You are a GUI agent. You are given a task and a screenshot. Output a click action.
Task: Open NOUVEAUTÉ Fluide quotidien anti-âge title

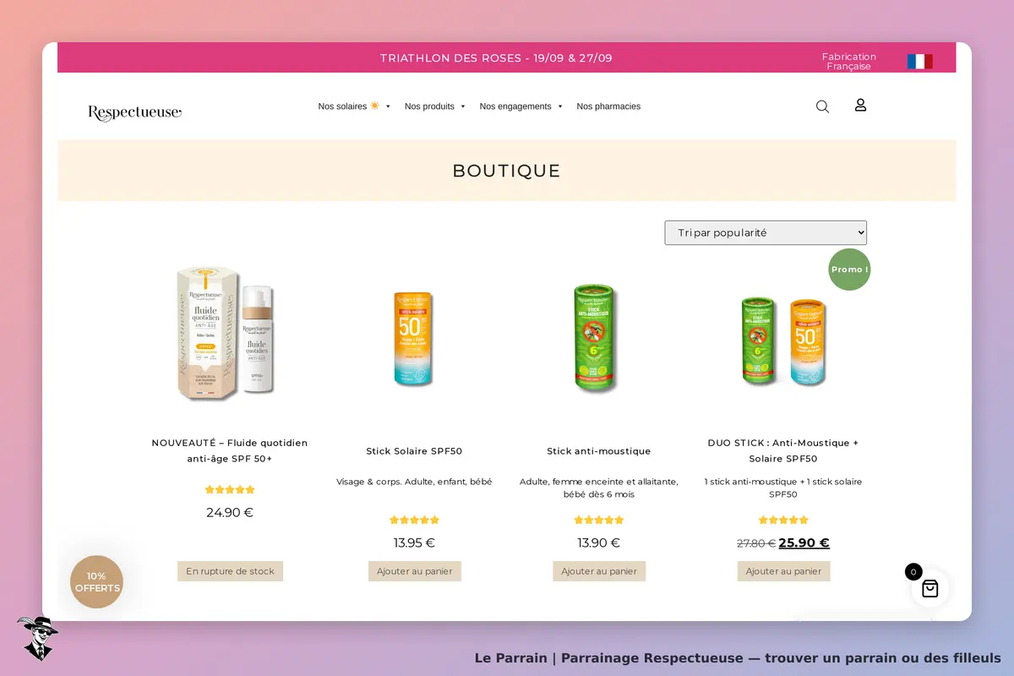pyautogui.click(x=230, y=450)
